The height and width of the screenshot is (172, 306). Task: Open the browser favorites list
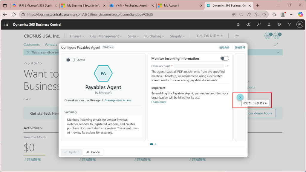point(274,14)
